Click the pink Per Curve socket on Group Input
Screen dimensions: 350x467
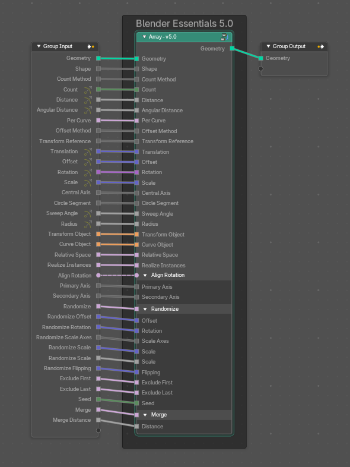point(98,121)
